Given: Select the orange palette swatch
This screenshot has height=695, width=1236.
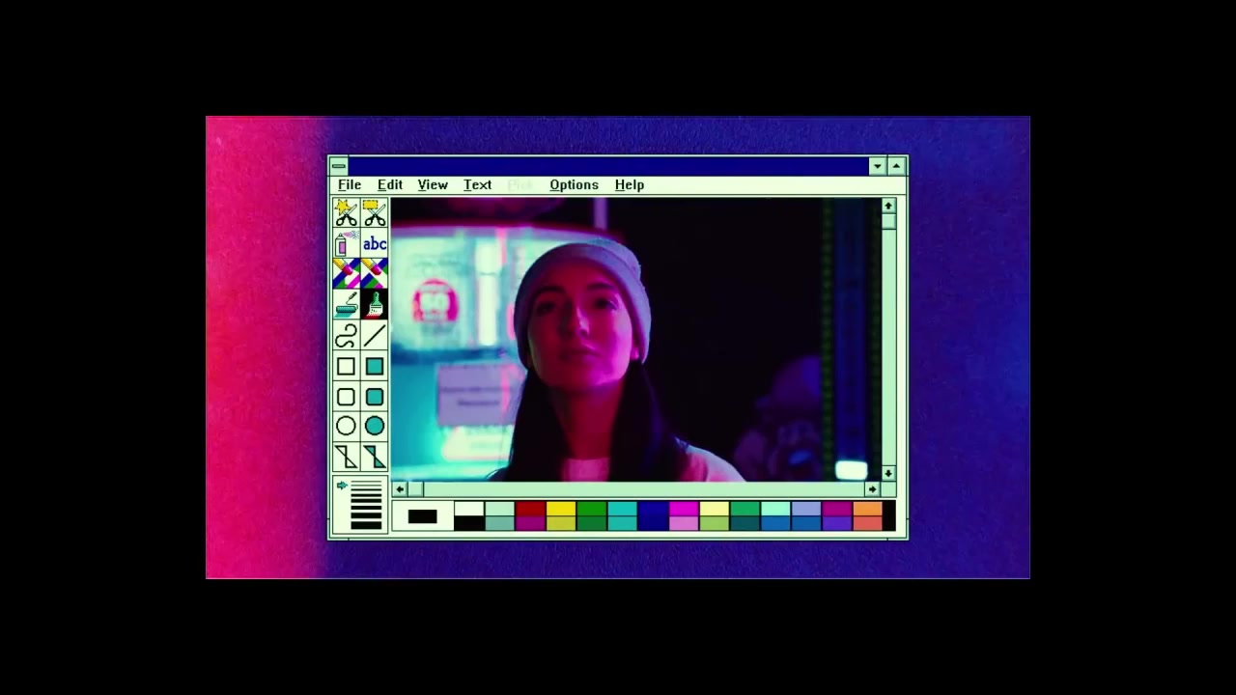Looking at the screenshot, I should 867,509.
